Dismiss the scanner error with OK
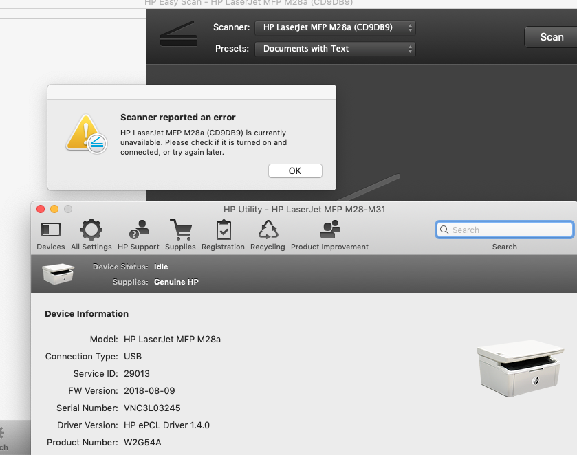This screenshot has width=577, height=455. tap(295, 170)
